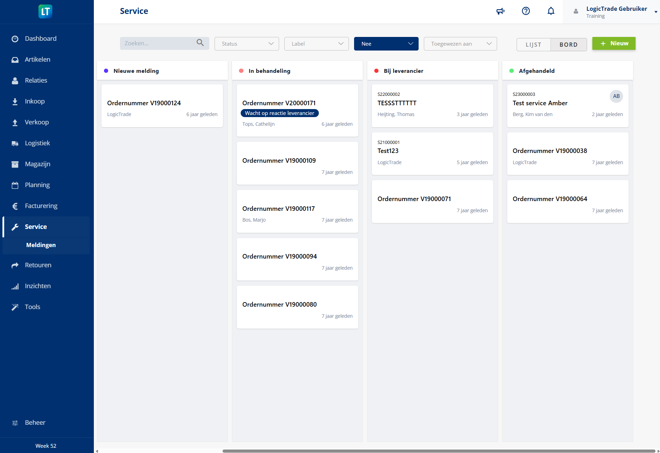This screenshot has height=453, width=660.
Task: Expand the Label dropdown
Action: (316, 44)
